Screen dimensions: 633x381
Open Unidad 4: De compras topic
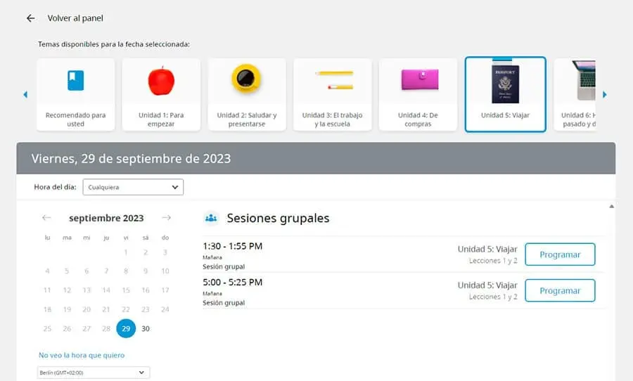tap(418, 94)
